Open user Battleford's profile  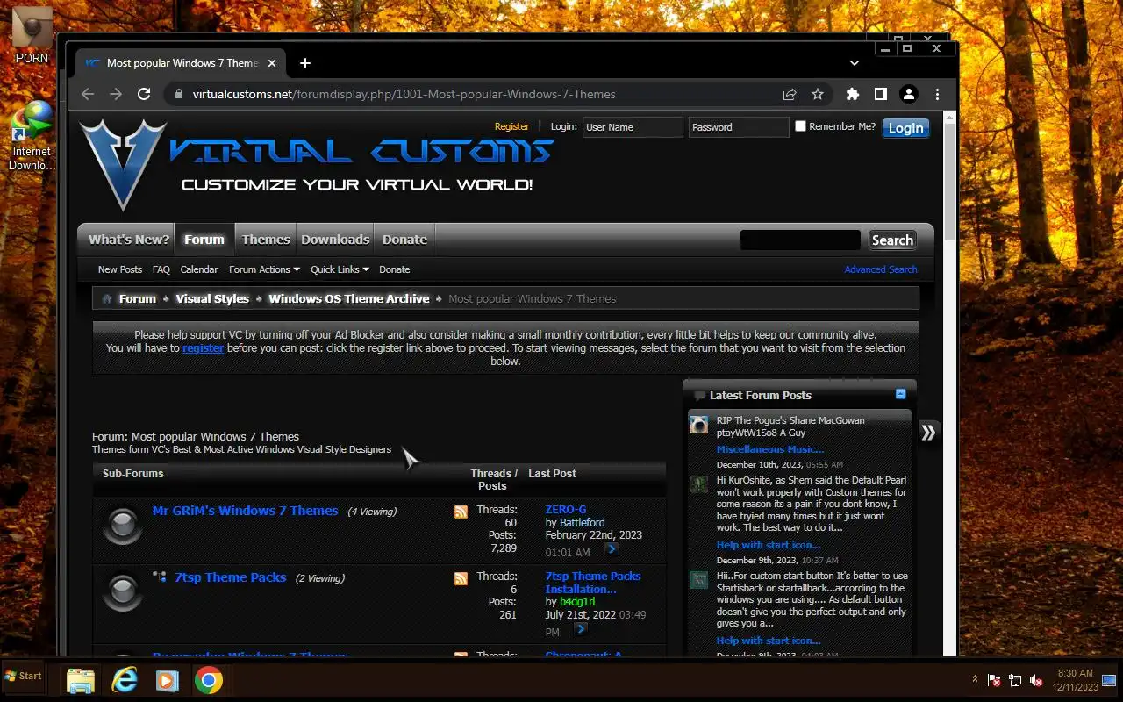(583, 523)
